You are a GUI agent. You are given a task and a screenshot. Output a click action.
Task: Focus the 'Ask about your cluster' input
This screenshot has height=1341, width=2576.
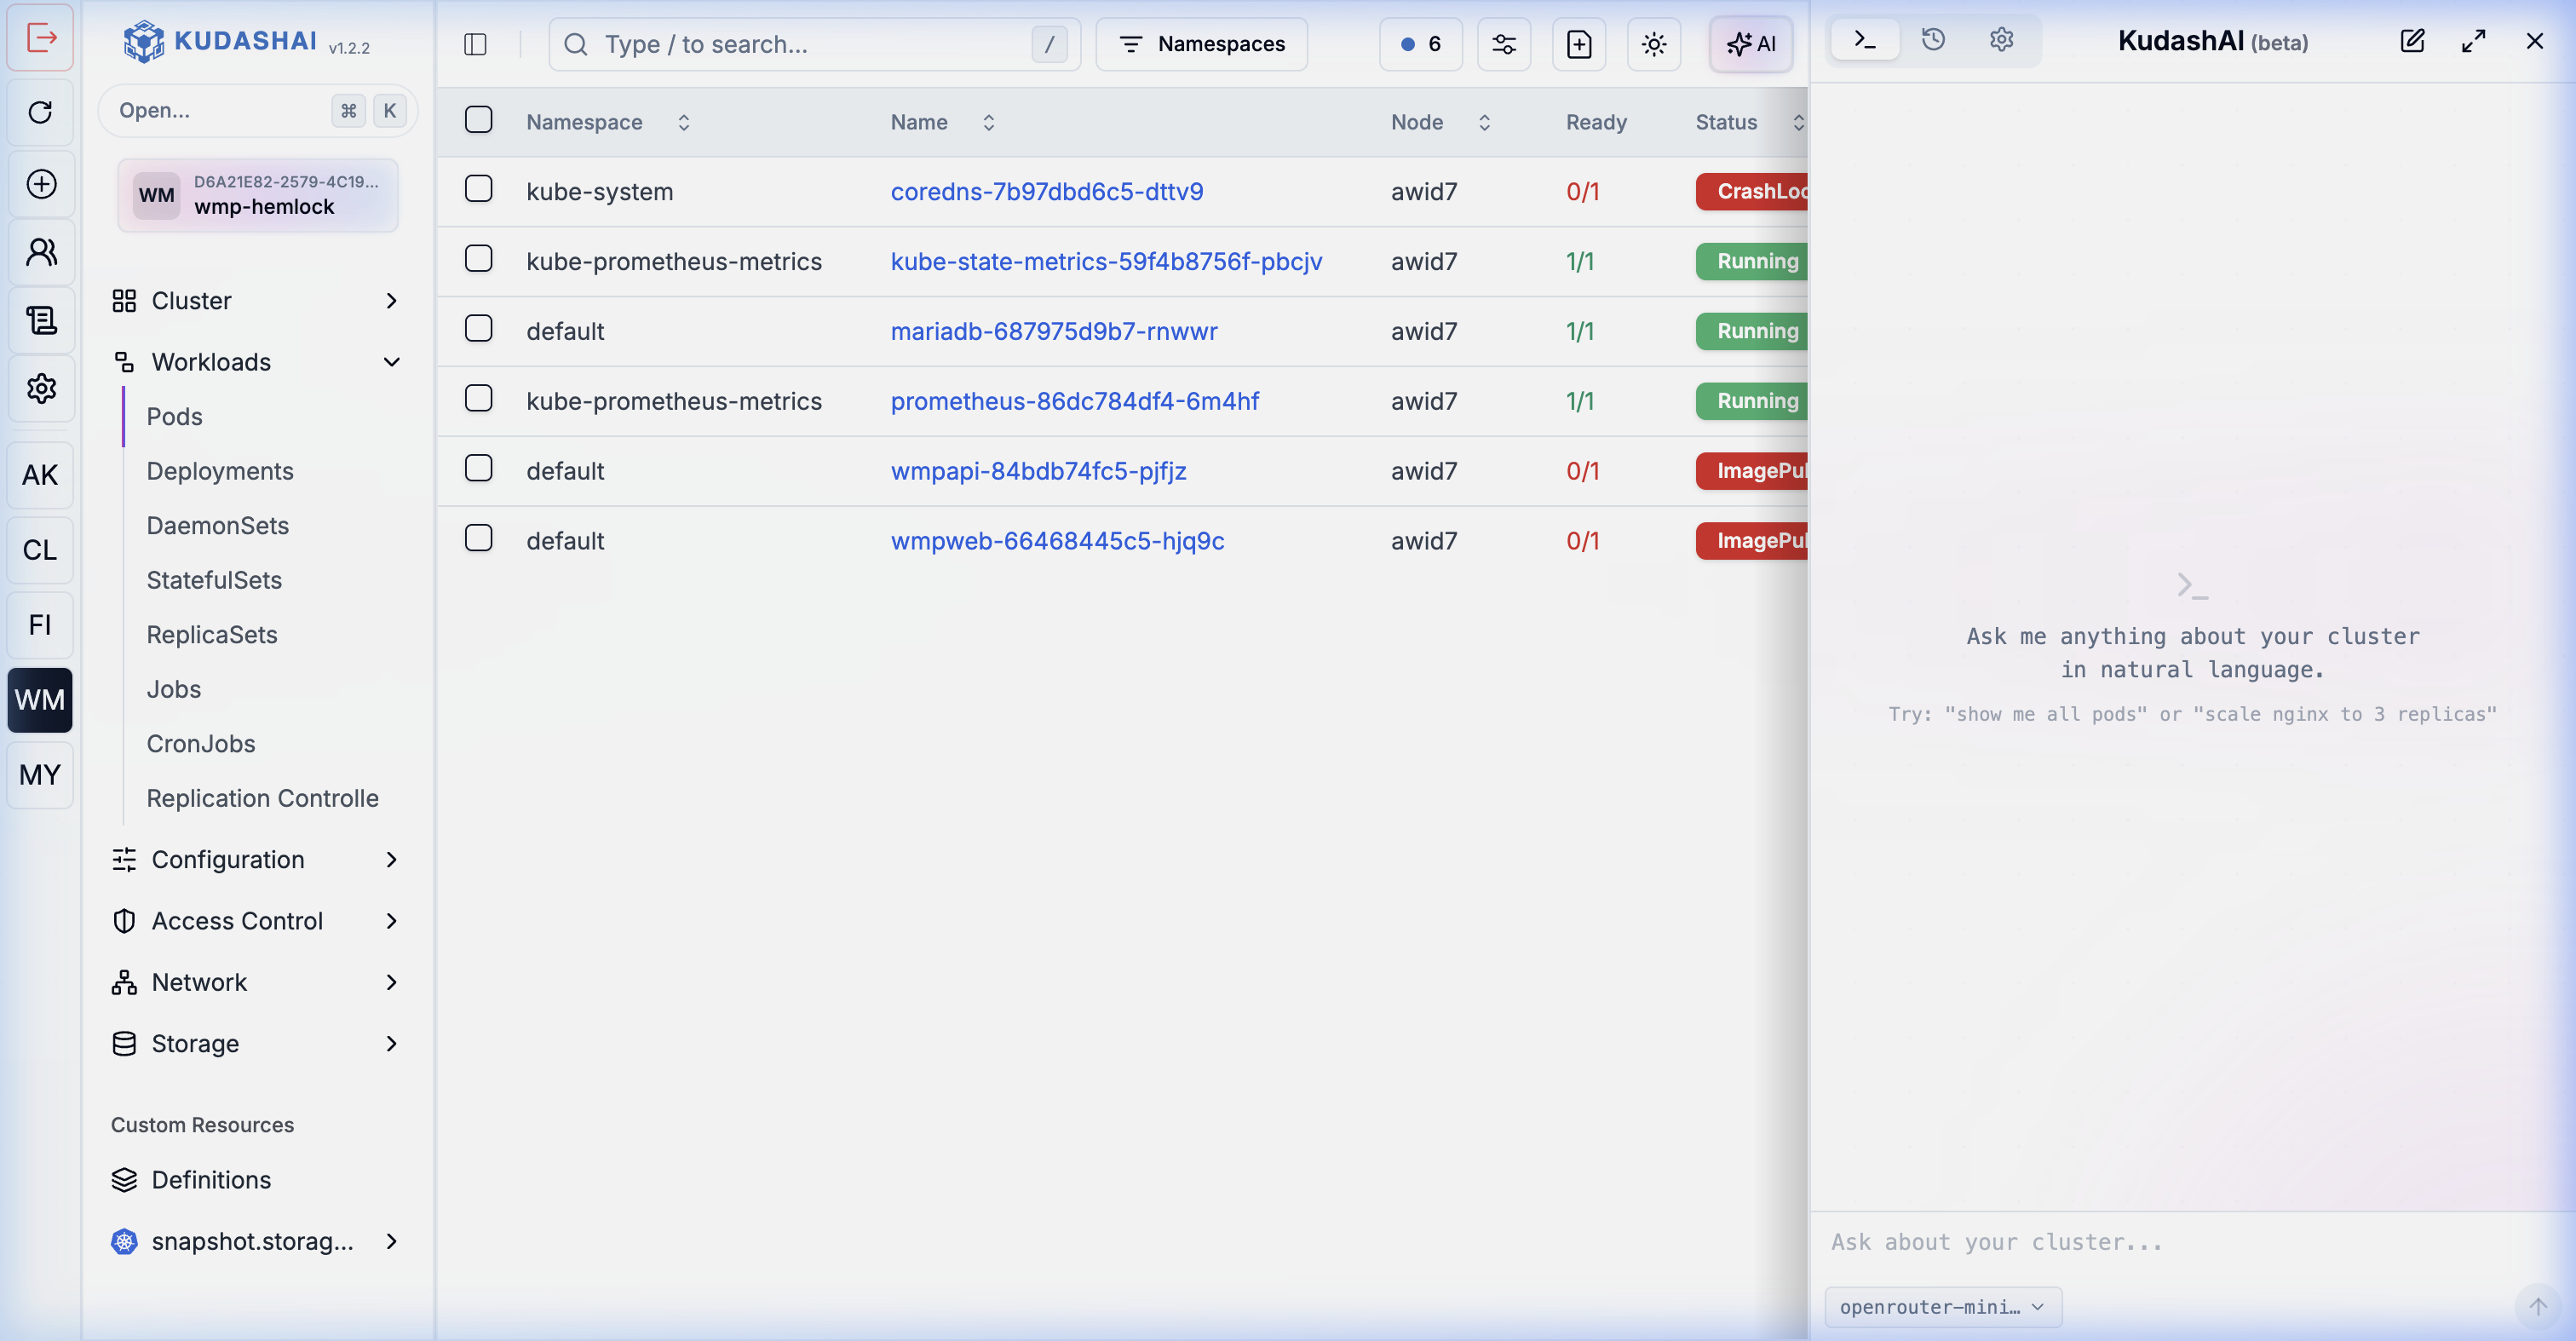pos(2190,1242)
